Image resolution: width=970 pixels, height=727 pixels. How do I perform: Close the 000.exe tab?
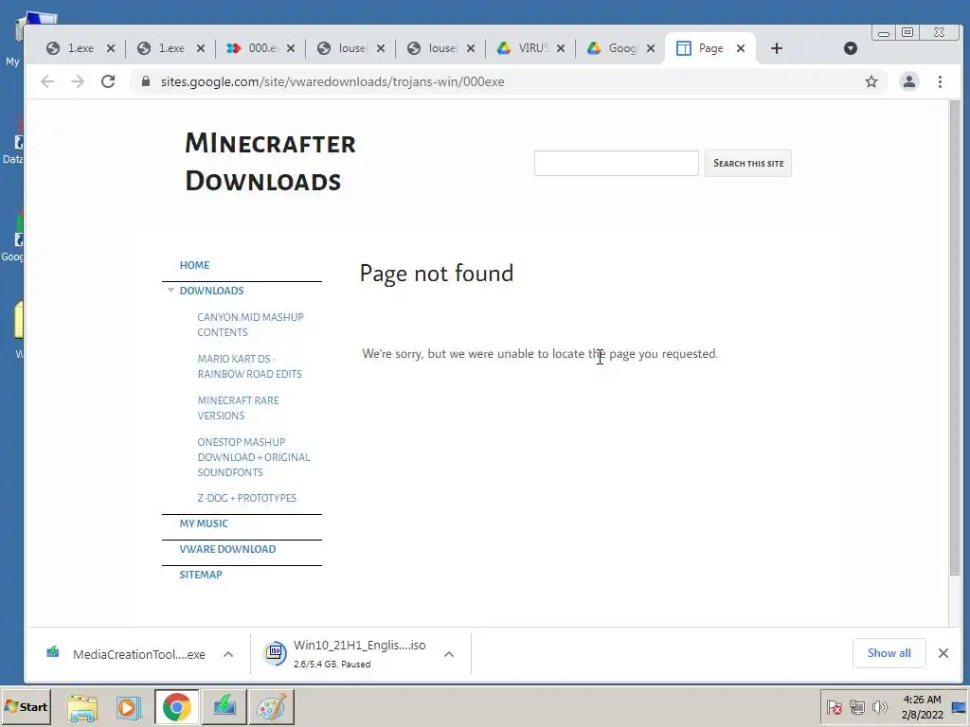click(291, 48)
